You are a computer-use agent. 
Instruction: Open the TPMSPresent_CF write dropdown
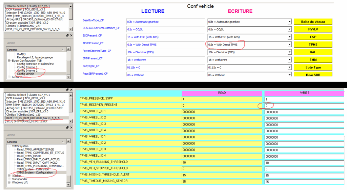tap(289, 45)
